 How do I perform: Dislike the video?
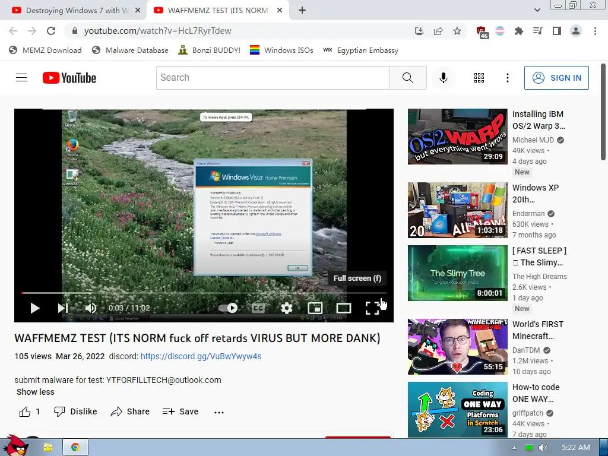tap(75, 412)
